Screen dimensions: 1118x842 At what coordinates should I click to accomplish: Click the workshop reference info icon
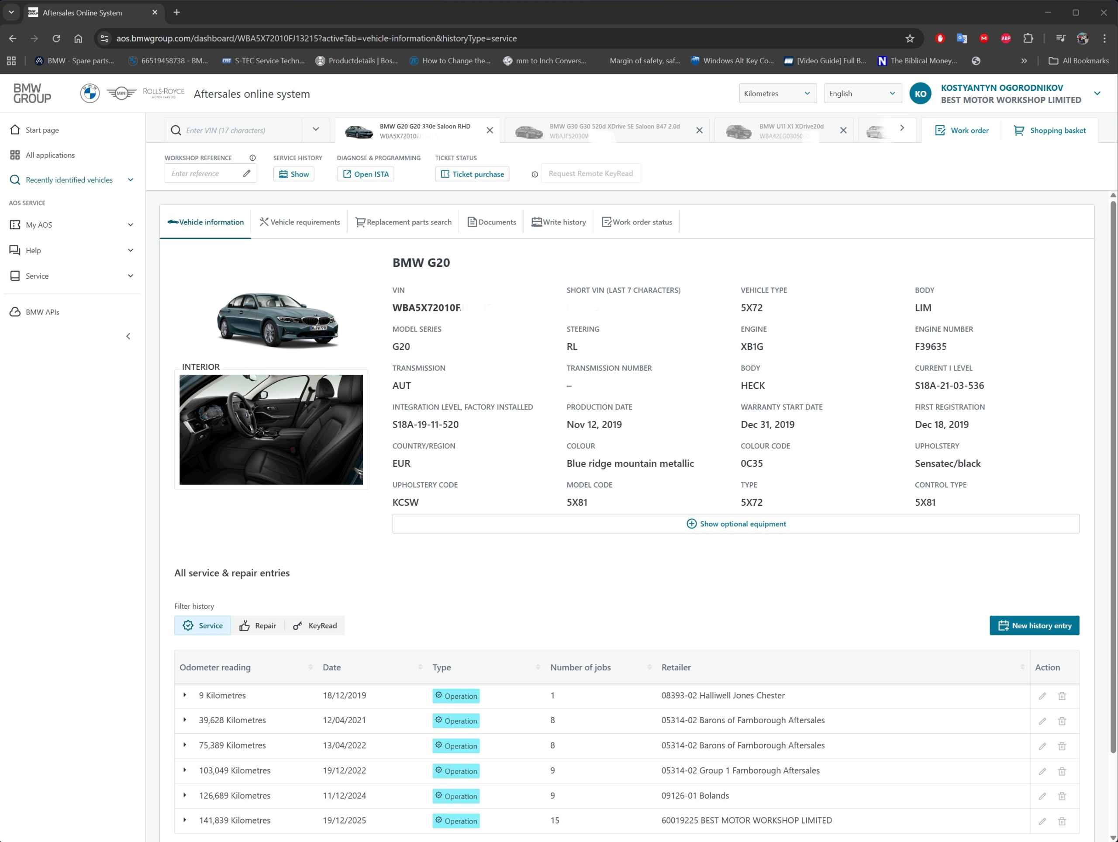pyautogui.click(x=252, y=158)
